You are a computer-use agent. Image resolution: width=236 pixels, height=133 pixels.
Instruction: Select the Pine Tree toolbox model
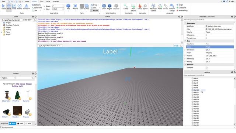(17, 96)
